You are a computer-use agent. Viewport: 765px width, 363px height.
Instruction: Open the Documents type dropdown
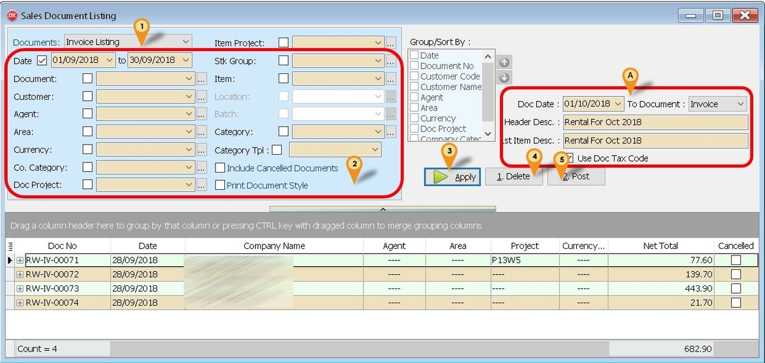pos(185,42)
